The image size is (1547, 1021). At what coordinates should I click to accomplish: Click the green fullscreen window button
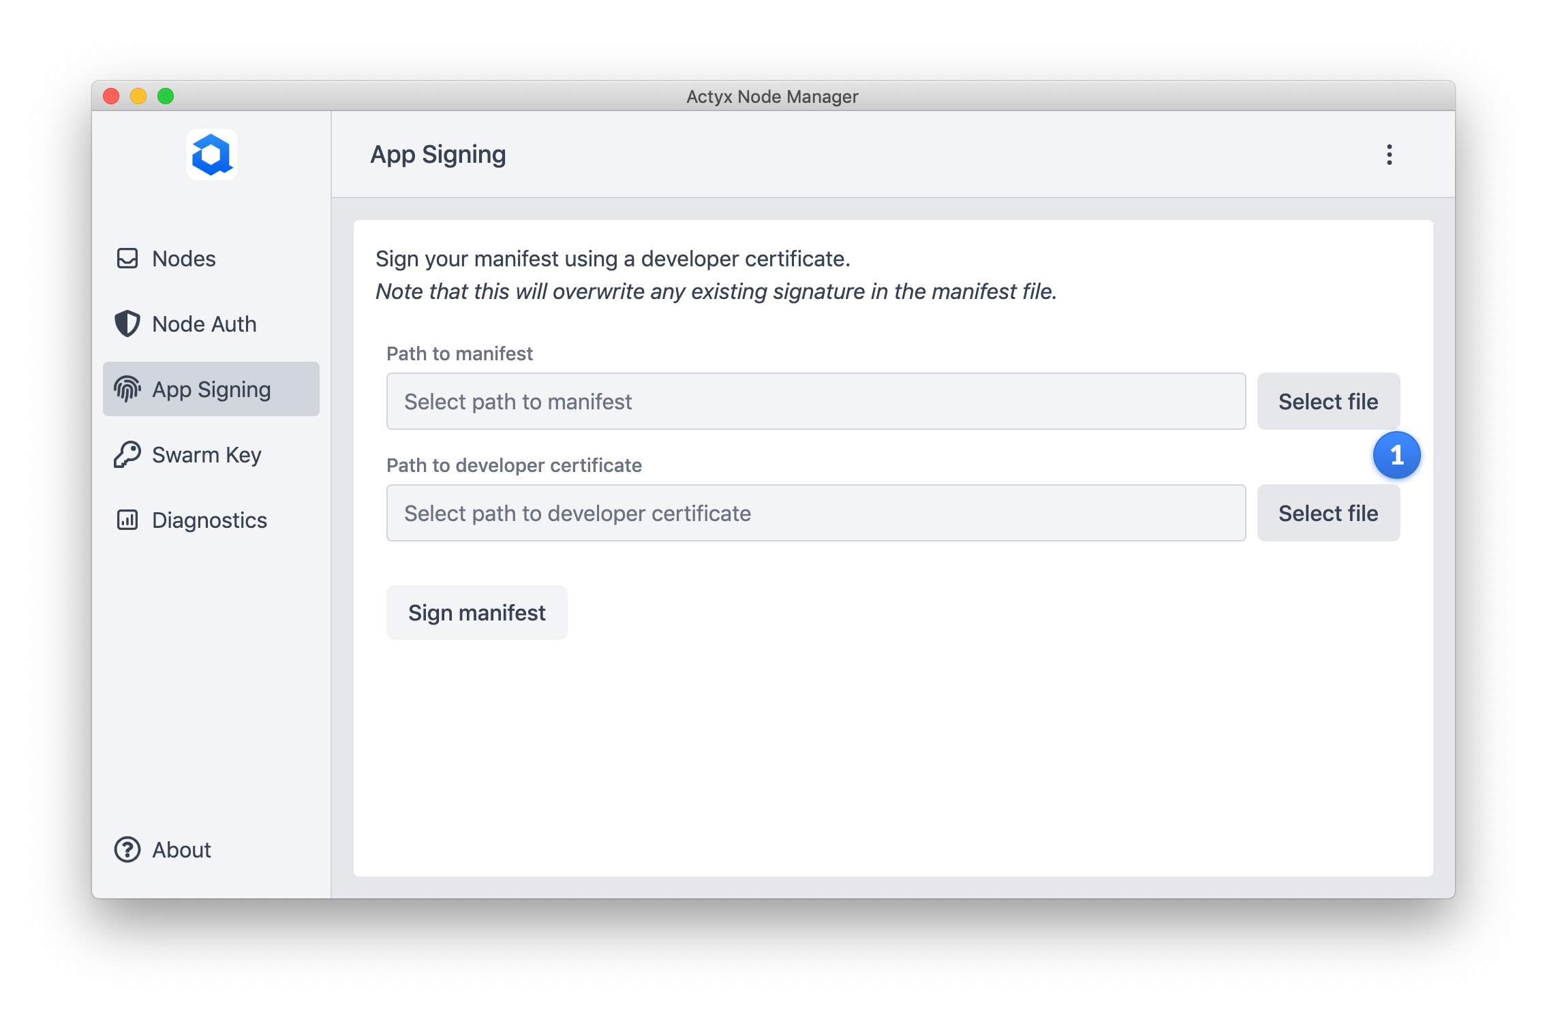166,96
